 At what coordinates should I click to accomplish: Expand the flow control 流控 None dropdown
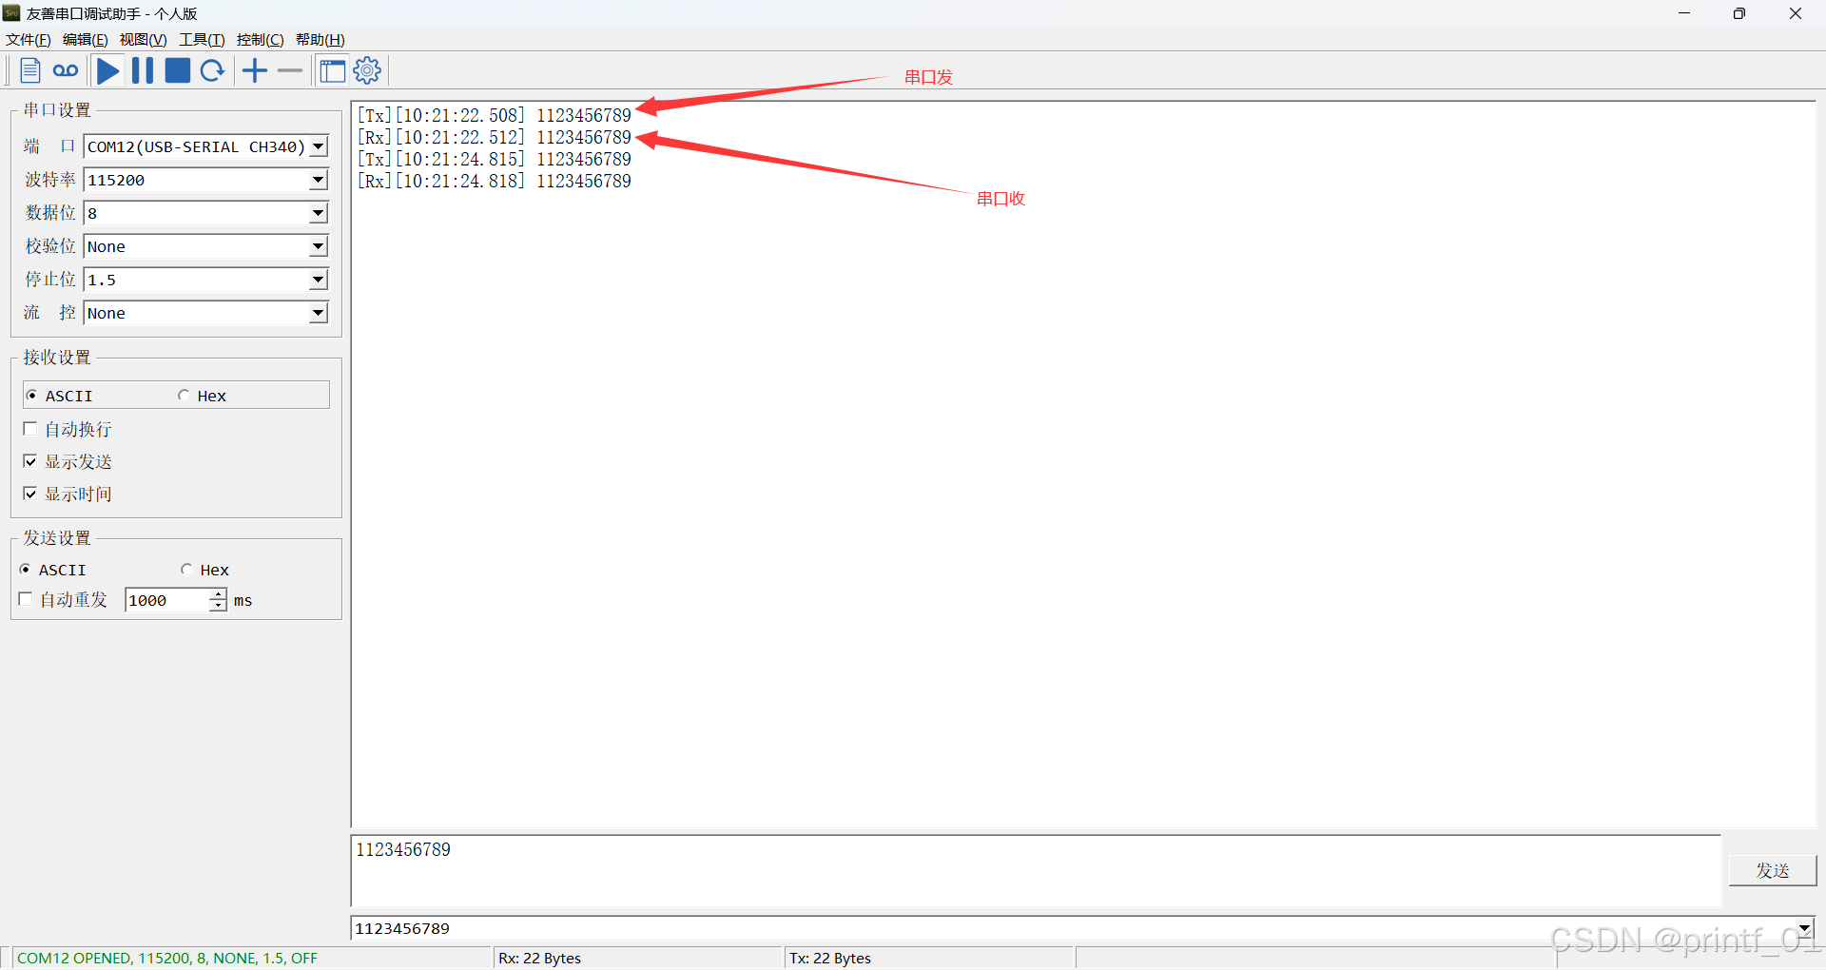[x=319, y=313]
